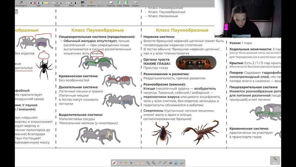
Task: Select the Capture screen region tool
Action: click(x=176, y=163)
